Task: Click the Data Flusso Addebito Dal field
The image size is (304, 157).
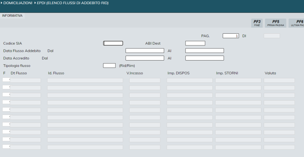Action: pos(144,51)
